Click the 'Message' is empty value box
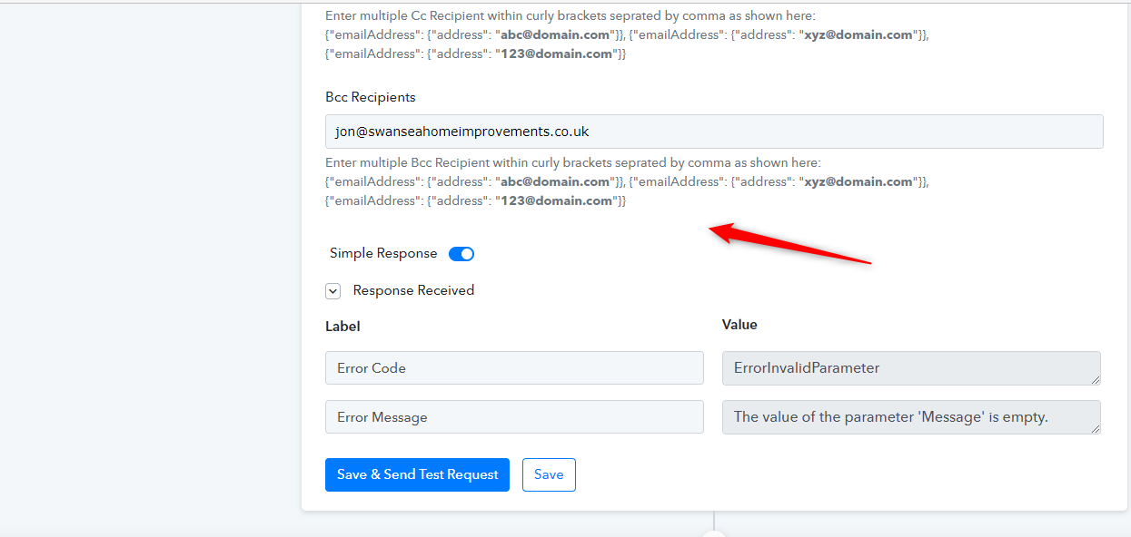1131x537 pixels. [911, 417]
